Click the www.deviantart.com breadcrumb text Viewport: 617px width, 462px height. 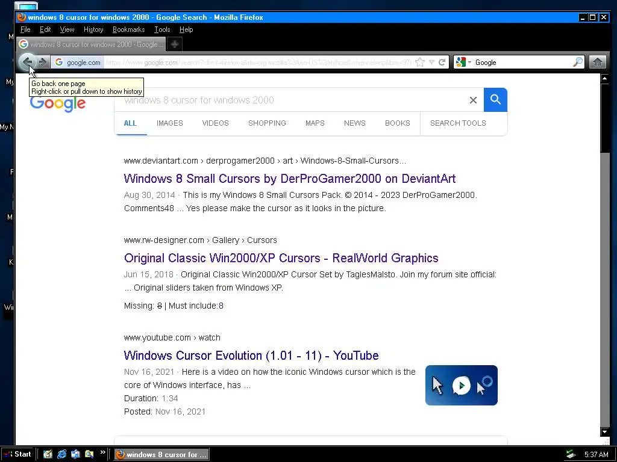(x=161, y=161)
